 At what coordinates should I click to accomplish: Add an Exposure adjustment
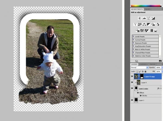point(153,18)
